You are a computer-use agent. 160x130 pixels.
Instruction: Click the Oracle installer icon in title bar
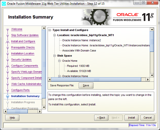(4, 4)
